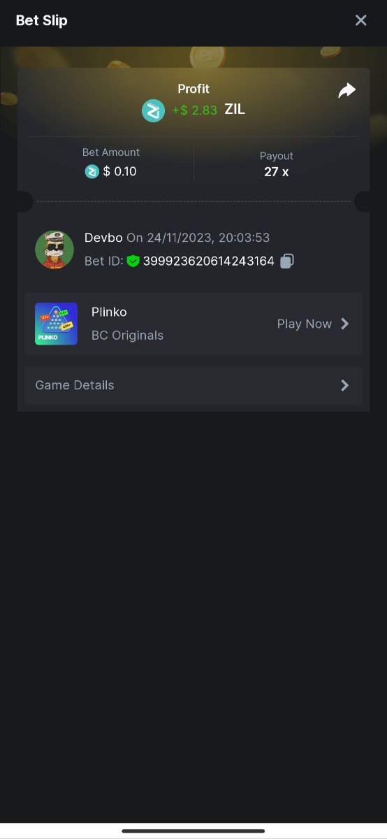Tap the $ 0.10 bet amount

[x=119, y=171]
